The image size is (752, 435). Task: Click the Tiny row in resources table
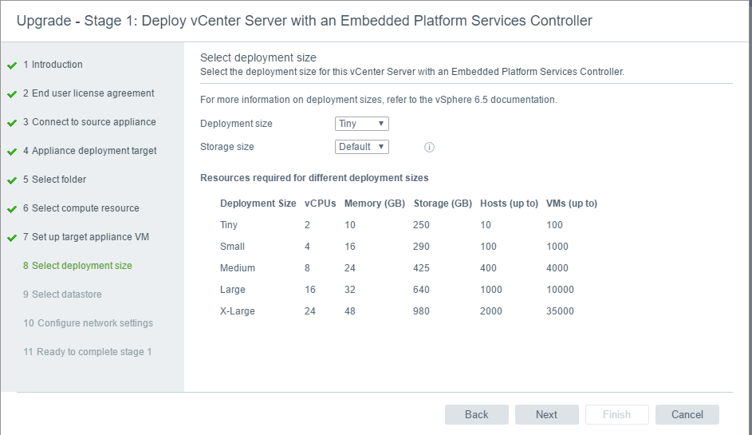coord(408,225)
